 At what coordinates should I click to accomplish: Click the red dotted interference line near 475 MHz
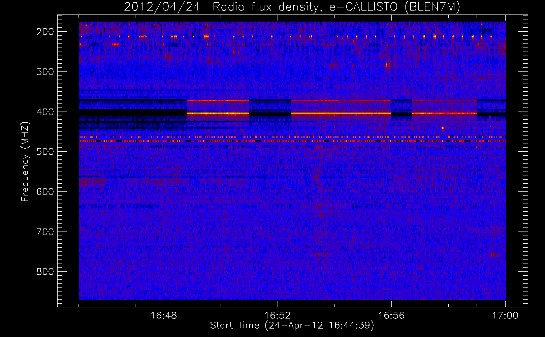[292, 141]
